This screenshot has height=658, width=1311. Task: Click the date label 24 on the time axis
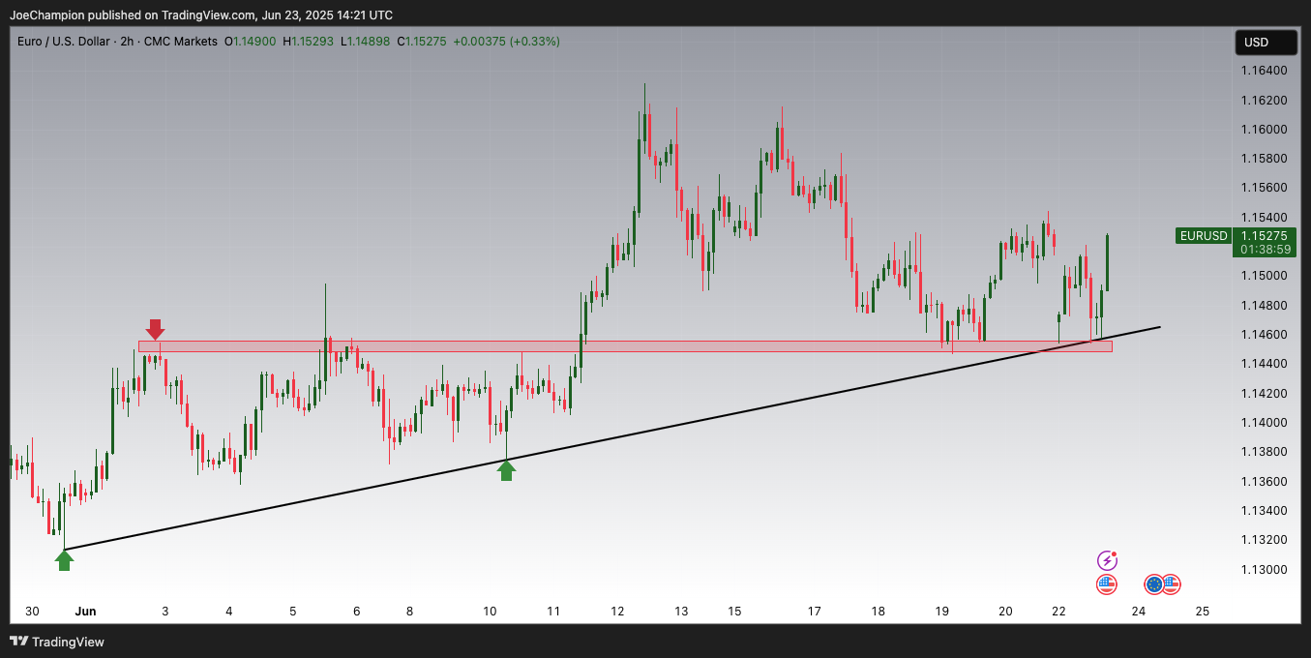(1139, 612)
